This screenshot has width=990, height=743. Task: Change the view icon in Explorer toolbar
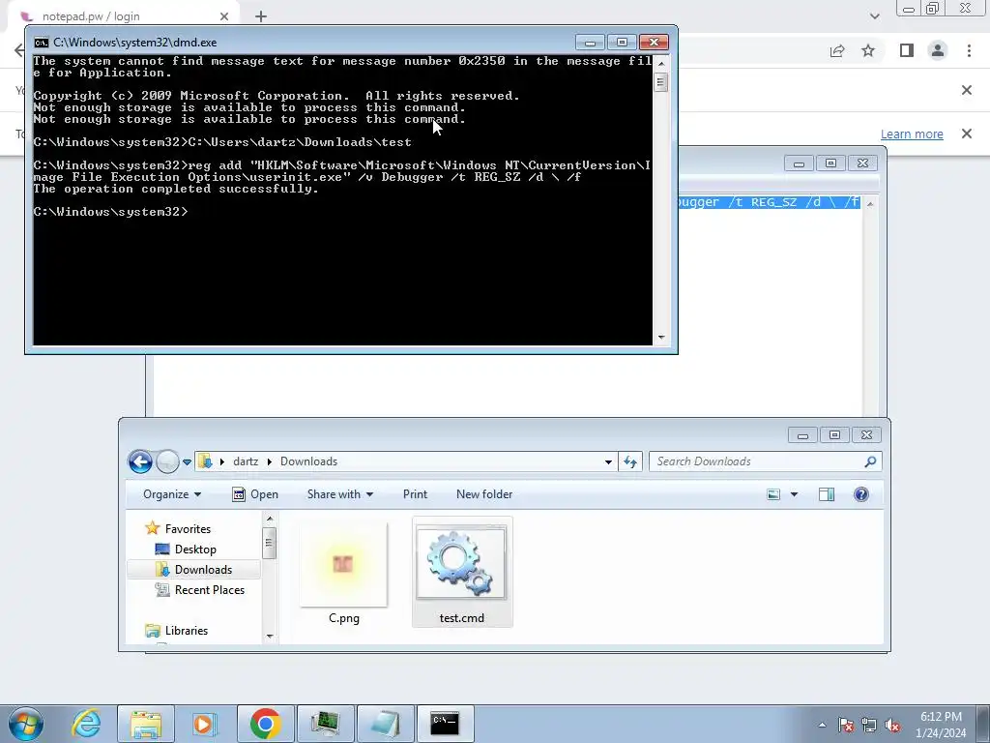[x=773, y=494]
